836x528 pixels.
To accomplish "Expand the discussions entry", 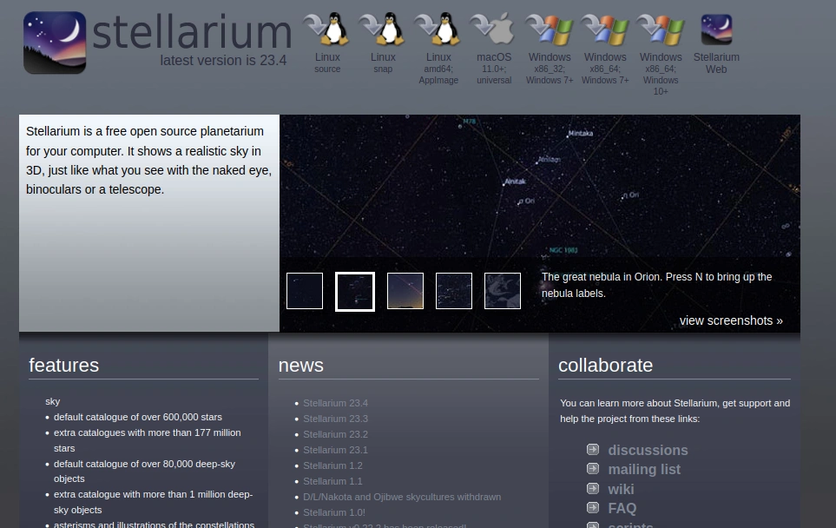I will point(648,450).
